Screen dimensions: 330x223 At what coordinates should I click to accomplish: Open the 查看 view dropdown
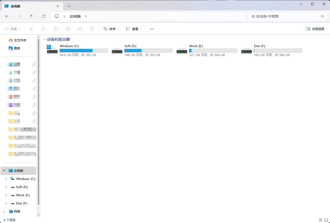pos(133,29)
